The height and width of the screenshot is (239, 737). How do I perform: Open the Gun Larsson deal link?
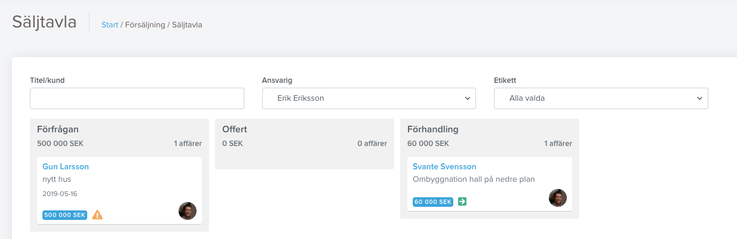point(66,166)
